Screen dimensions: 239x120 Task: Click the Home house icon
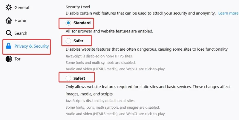[9, 21]
